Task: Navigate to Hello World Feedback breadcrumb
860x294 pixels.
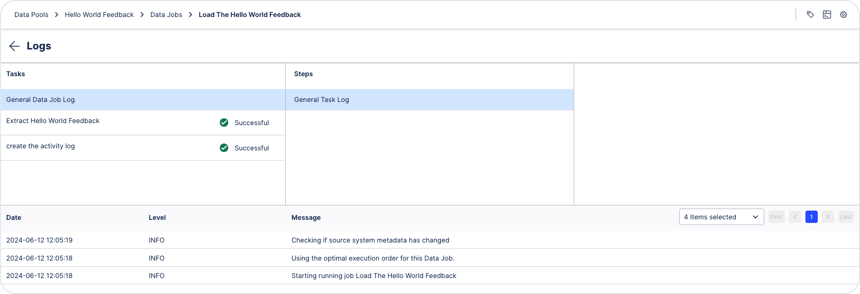Action: (x=99, y=14)
